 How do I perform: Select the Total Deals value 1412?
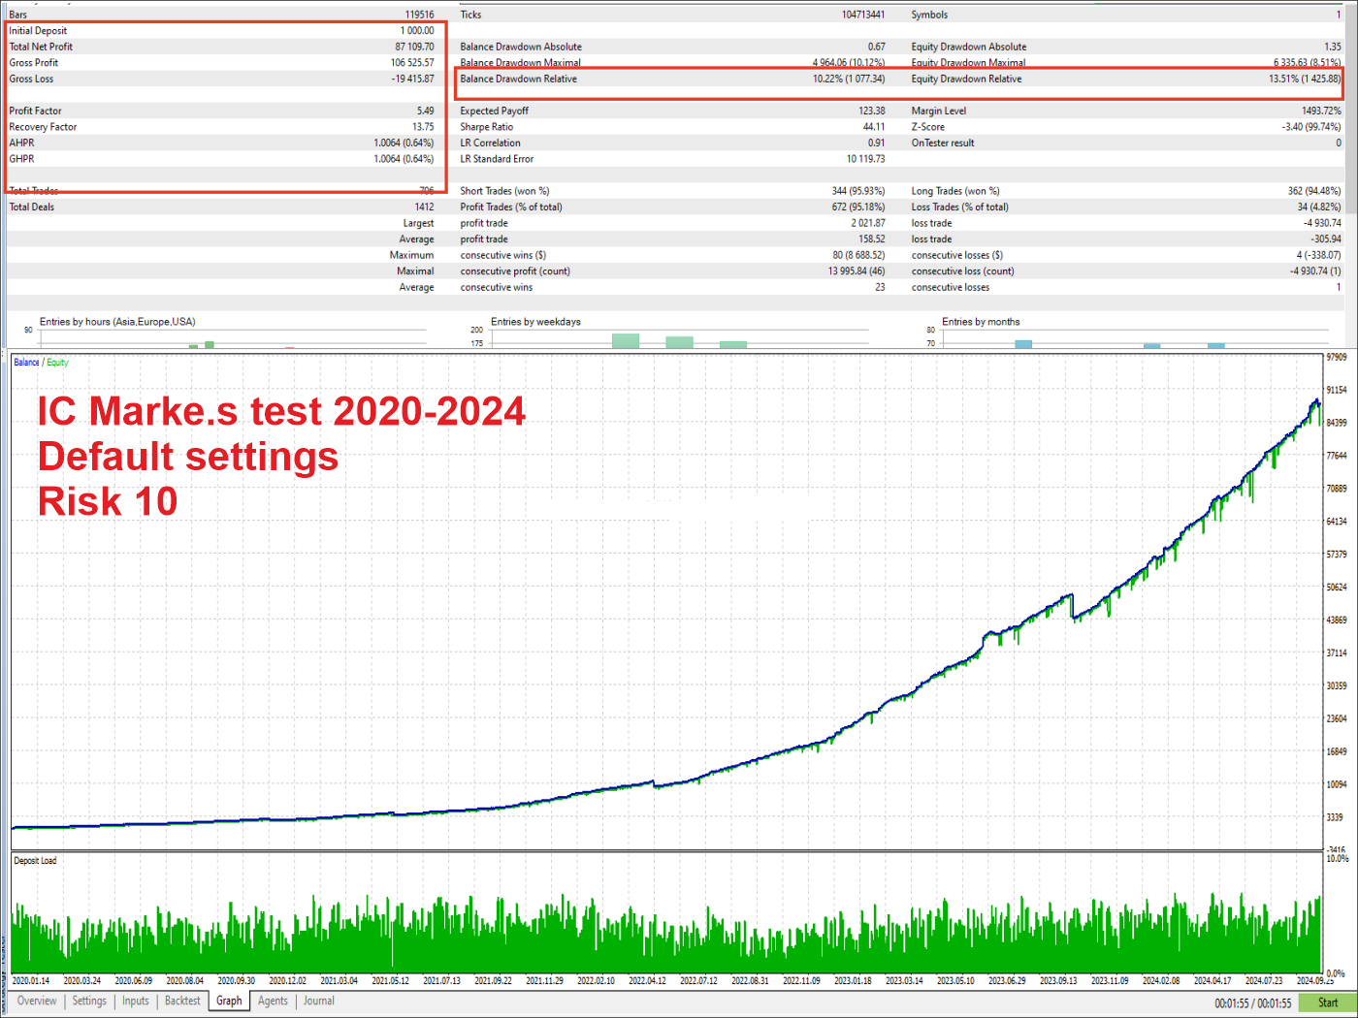click(x=424, y=207)
